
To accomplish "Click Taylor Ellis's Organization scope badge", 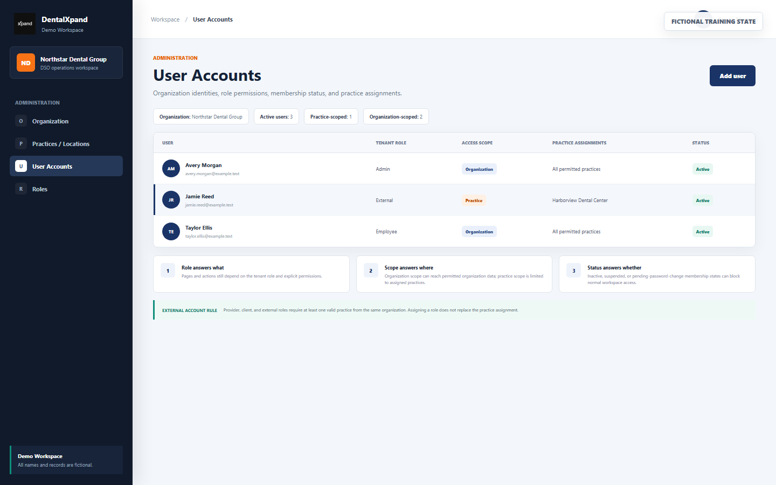I will click(479, 232).
